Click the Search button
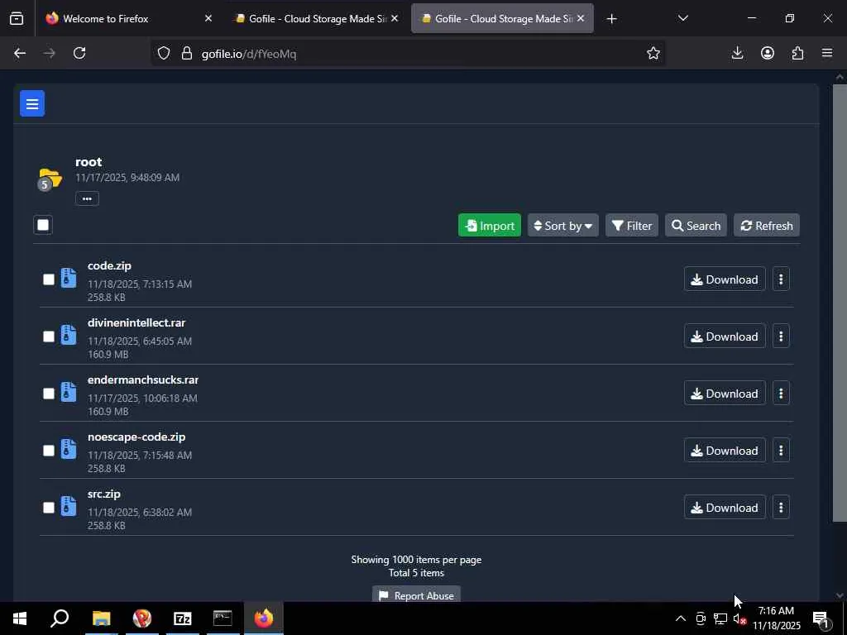847x635 pixels. [696, 225]
